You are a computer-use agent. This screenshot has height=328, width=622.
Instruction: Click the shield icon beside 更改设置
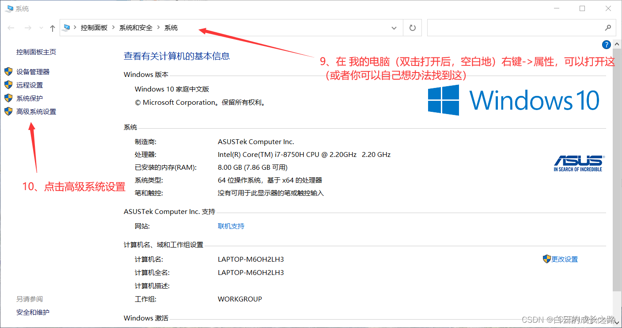pyautogui.click(x=547, y=259)
